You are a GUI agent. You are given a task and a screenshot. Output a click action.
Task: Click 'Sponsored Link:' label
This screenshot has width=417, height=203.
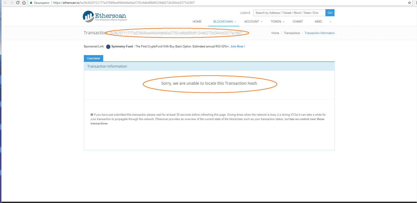point(94,47)
